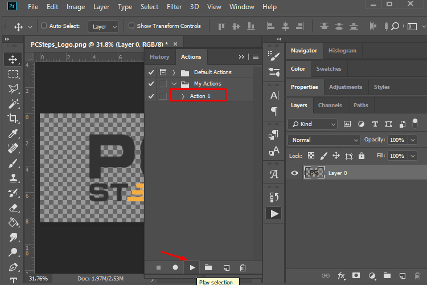Enable Show Transform Controls checkbox

click(x=132, y=26)
